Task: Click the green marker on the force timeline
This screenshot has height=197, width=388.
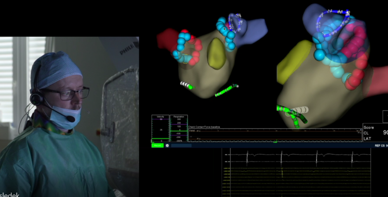Action: [275, 142]
